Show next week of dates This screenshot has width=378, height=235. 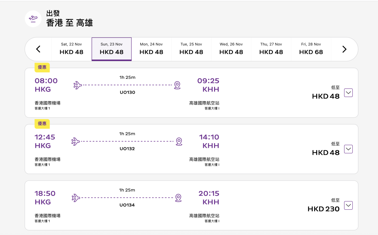pos(344,49)
